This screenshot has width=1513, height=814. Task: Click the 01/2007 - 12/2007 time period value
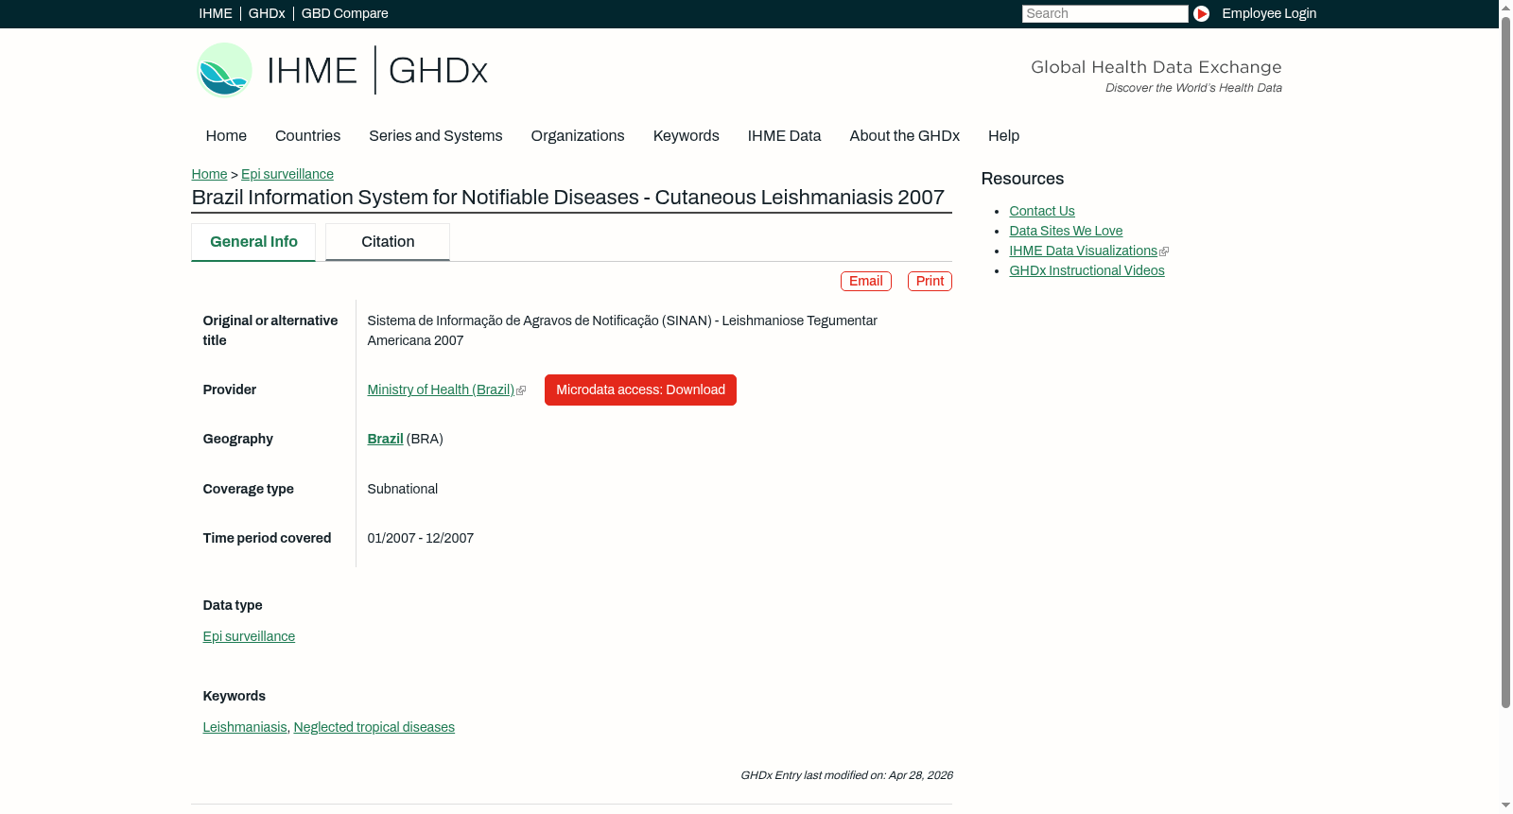[x=421, y=538]
